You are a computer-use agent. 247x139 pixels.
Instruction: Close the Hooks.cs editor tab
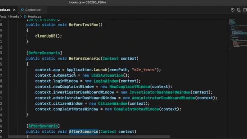click(14, 10)
